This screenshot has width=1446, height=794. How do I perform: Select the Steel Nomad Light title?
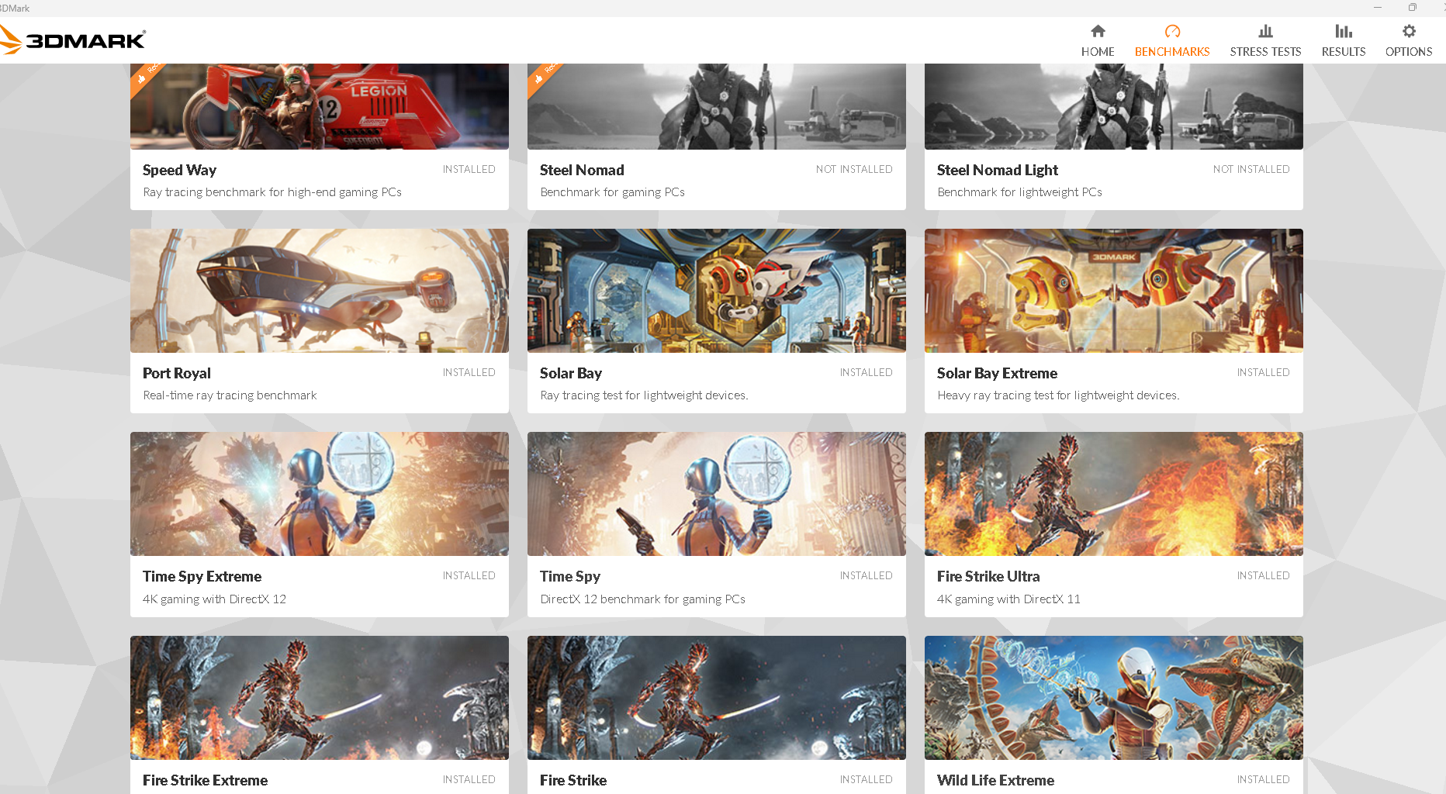(997, 170)
